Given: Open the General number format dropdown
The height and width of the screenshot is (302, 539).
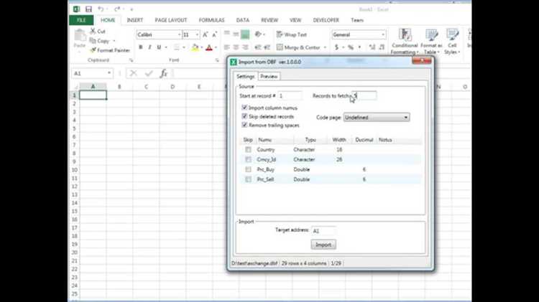Looking at the screenshot, I should tap(383, 34).
